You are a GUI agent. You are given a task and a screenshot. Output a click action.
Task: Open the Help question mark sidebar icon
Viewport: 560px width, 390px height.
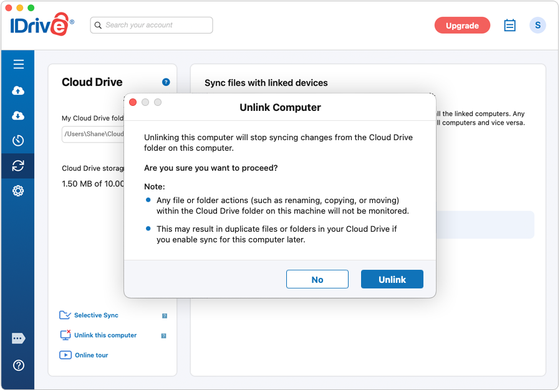pos(19,365)
